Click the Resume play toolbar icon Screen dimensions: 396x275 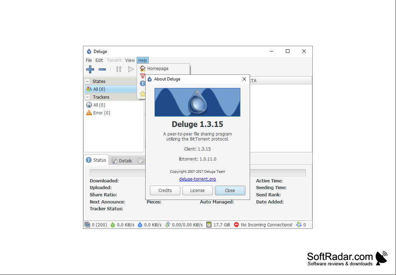pos(131,69)
